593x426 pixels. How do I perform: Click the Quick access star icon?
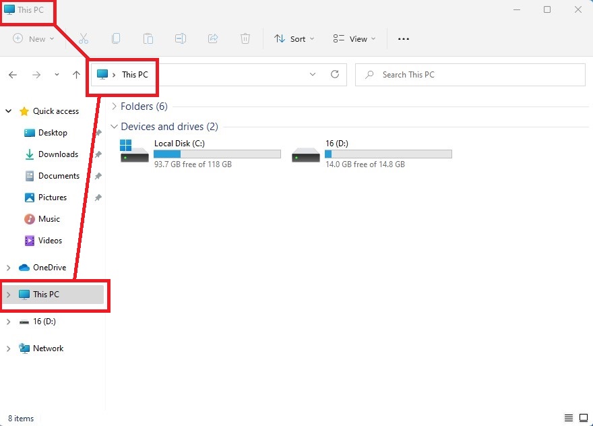click(x=24, y=111)
